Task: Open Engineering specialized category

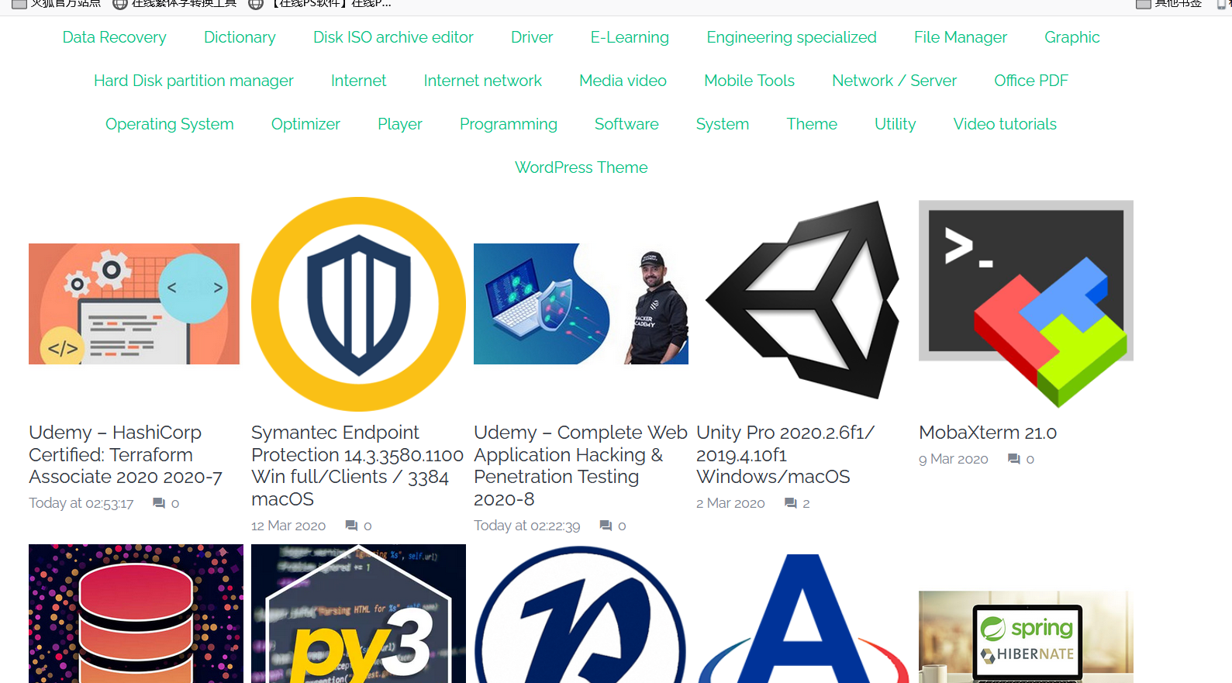Action: (792, 37)
